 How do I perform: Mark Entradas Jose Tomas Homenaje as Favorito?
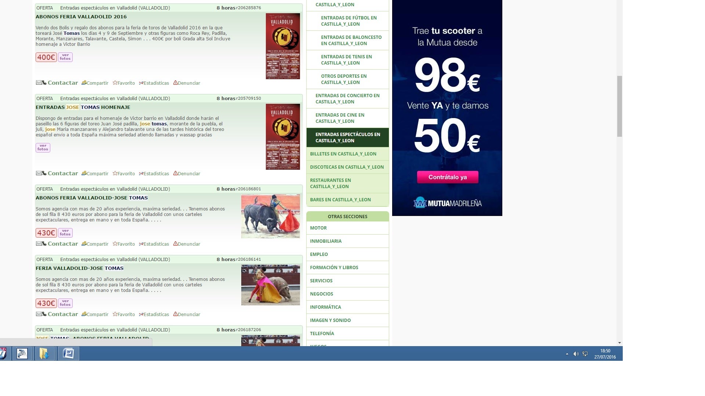pyautogui.click(x=124, y=173)
